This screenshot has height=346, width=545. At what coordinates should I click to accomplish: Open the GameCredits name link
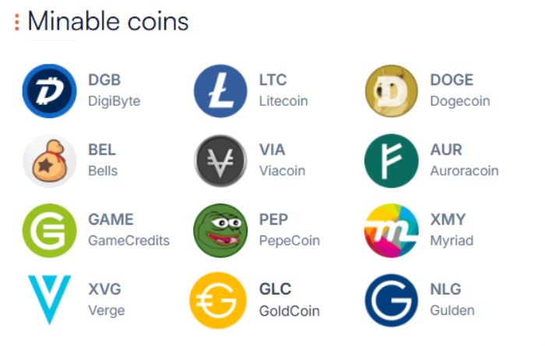[129, 240]
